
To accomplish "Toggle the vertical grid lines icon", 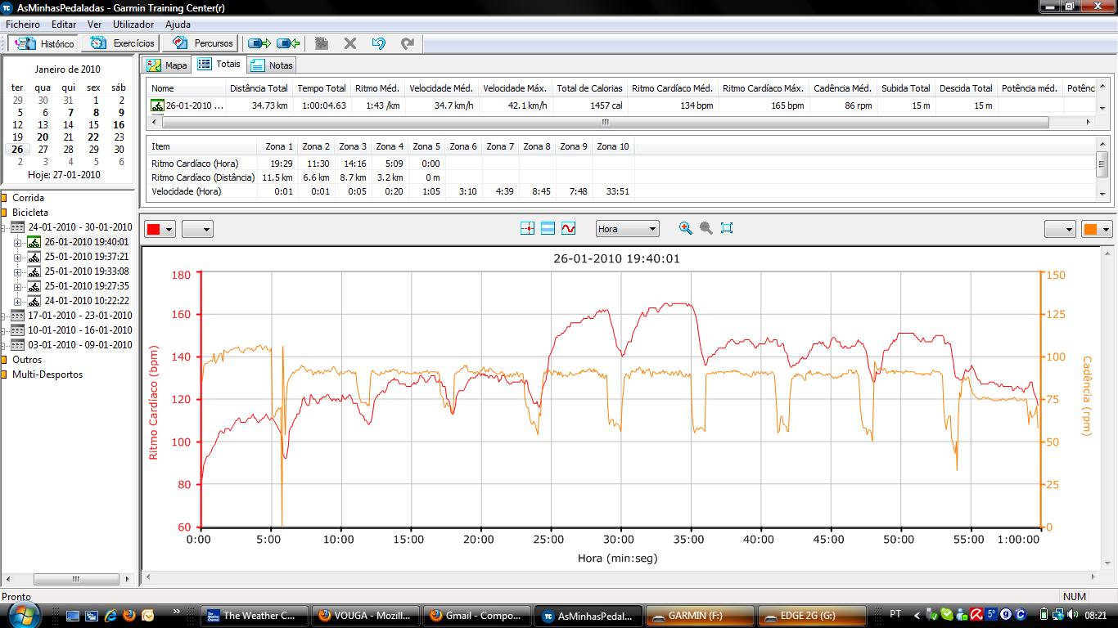I will coord(527,229).
